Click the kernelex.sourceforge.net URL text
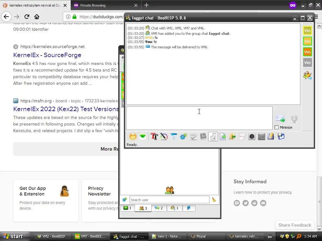 pos(53,46)
